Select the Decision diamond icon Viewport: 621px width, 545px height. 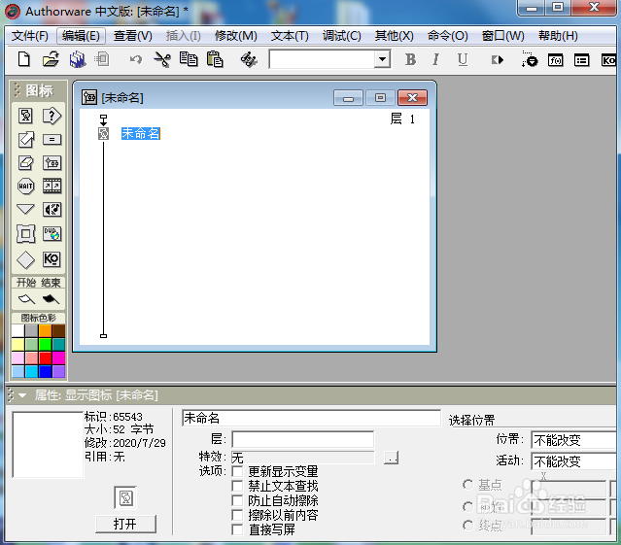(26, 259)
